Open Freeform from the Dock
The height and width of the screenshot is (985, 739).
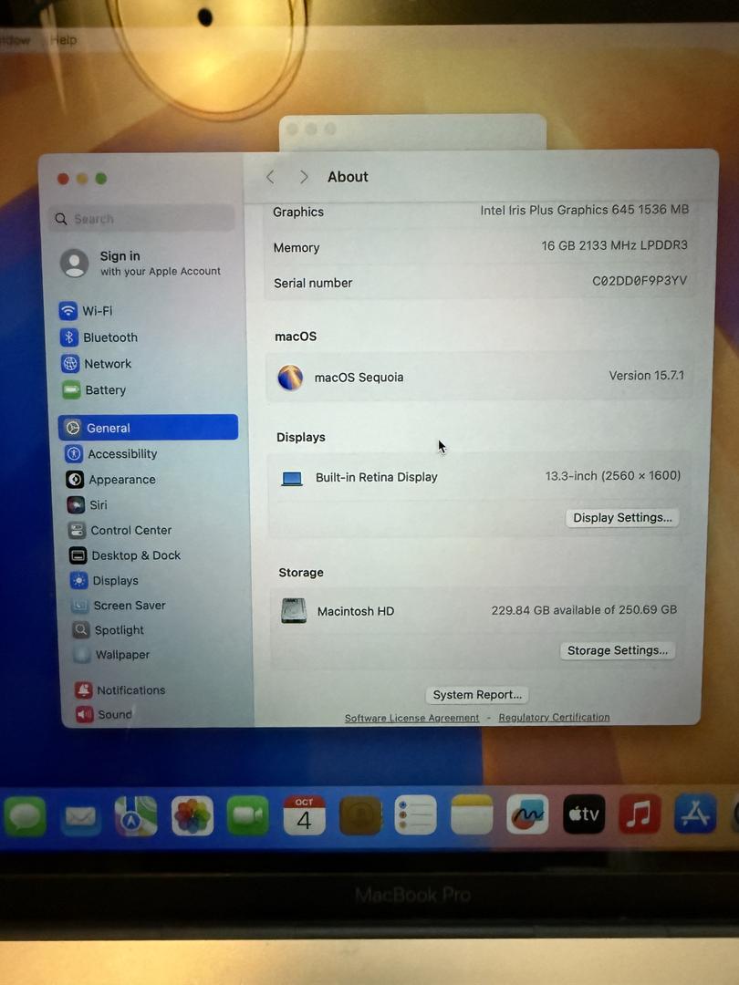coord(527,814)
